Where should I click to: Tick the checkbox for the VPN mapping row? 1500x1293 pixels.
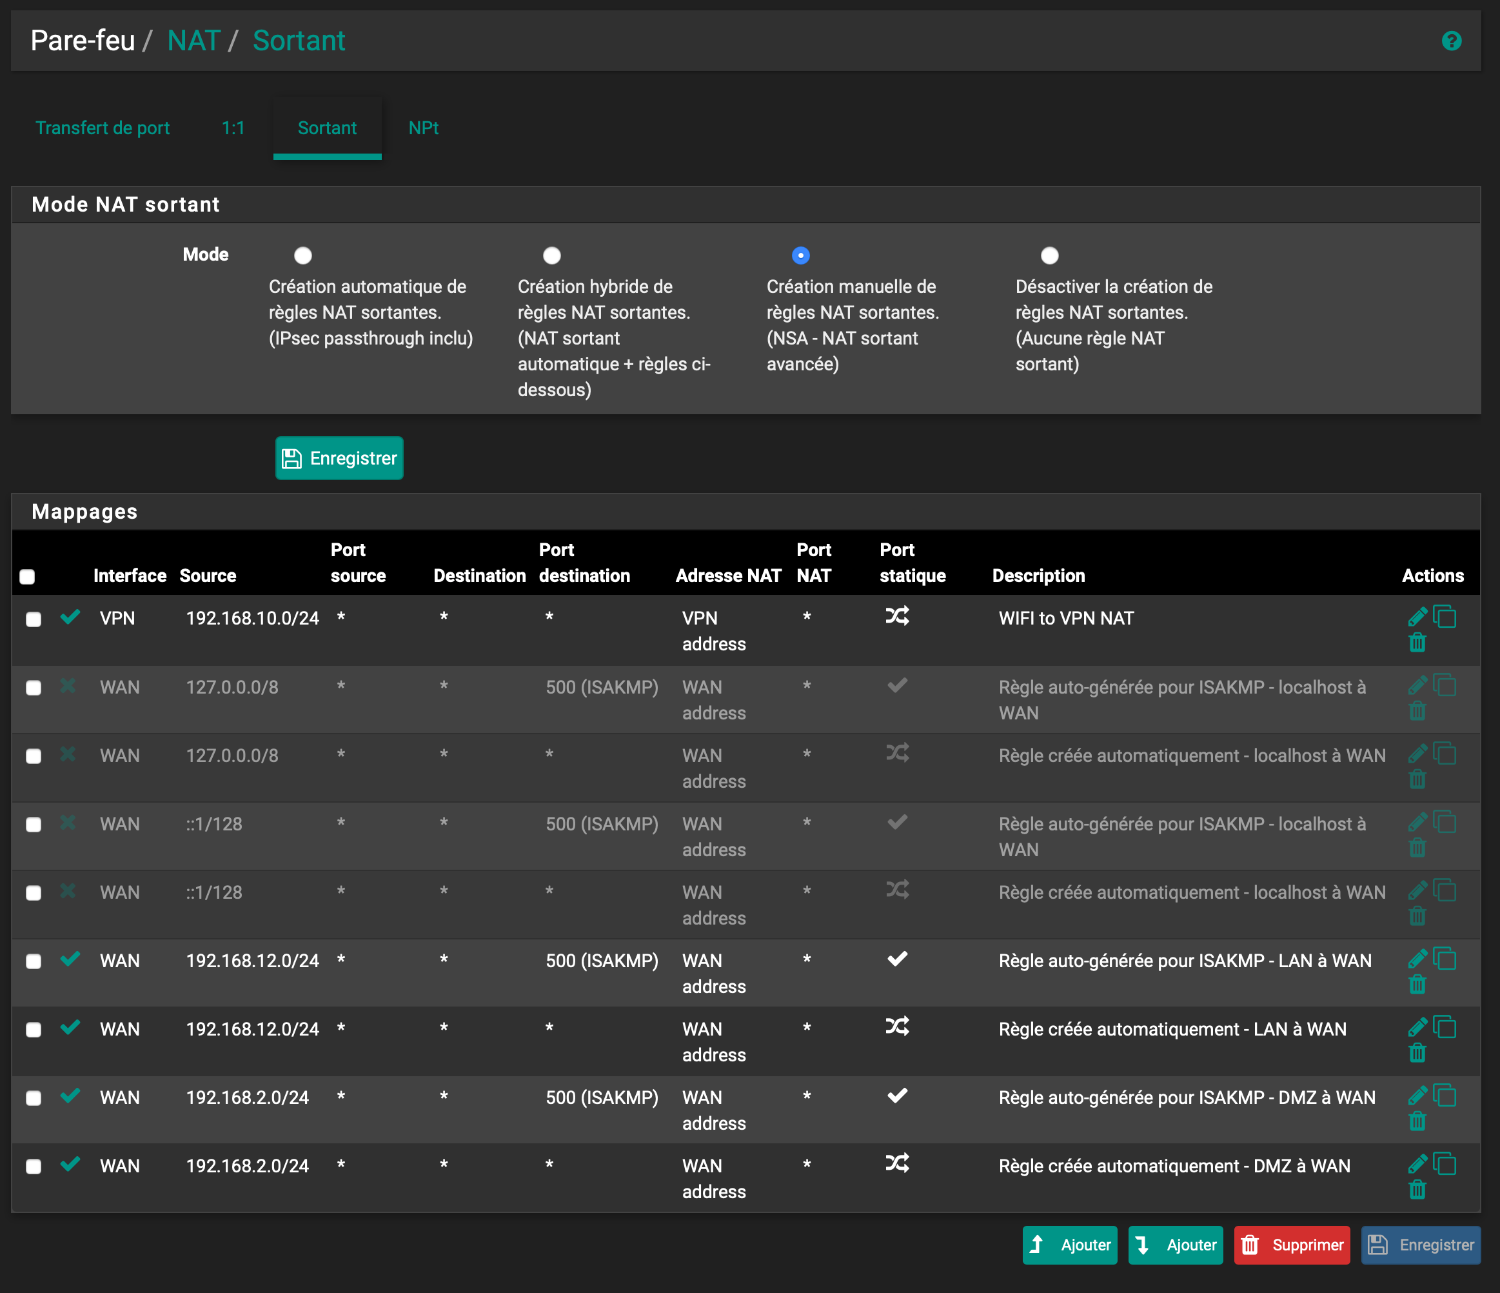(x=34, y=619)
